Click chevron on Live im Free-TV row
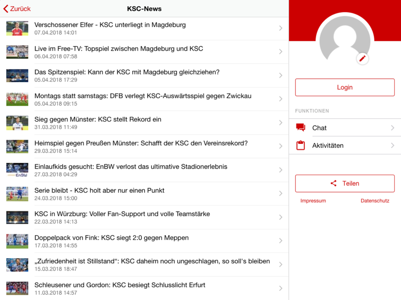The height and width of the screenshot is (300, 401). [281, 52]
